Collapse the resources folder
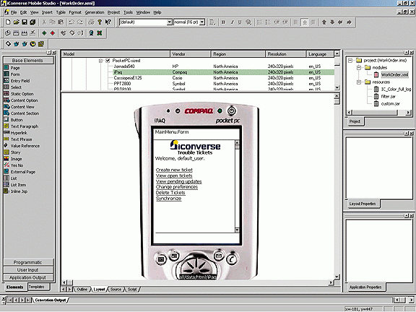The width and height of the screenshot is (416, 312). pos(359,82)
